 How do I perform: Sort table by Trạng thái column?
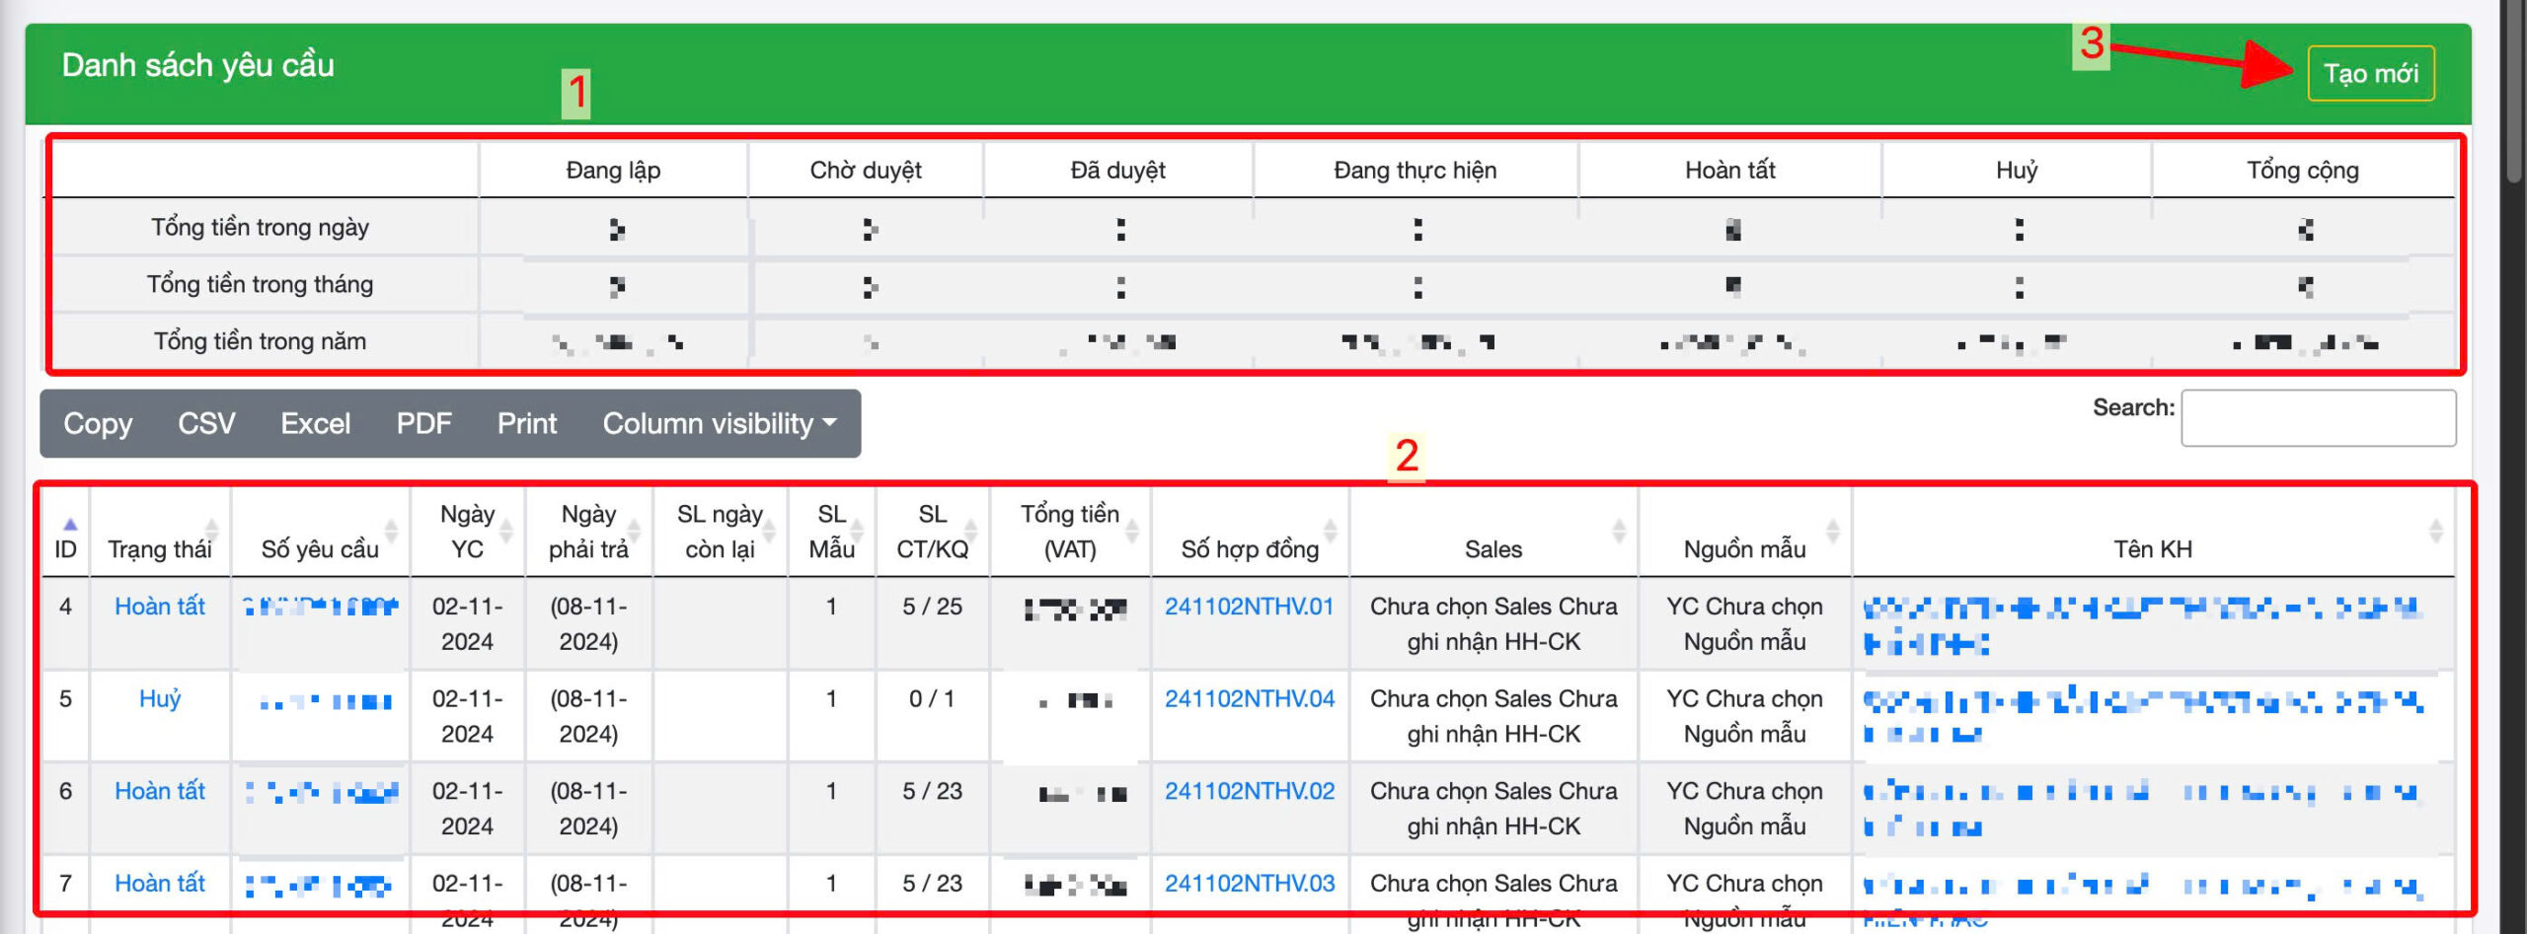160,548
